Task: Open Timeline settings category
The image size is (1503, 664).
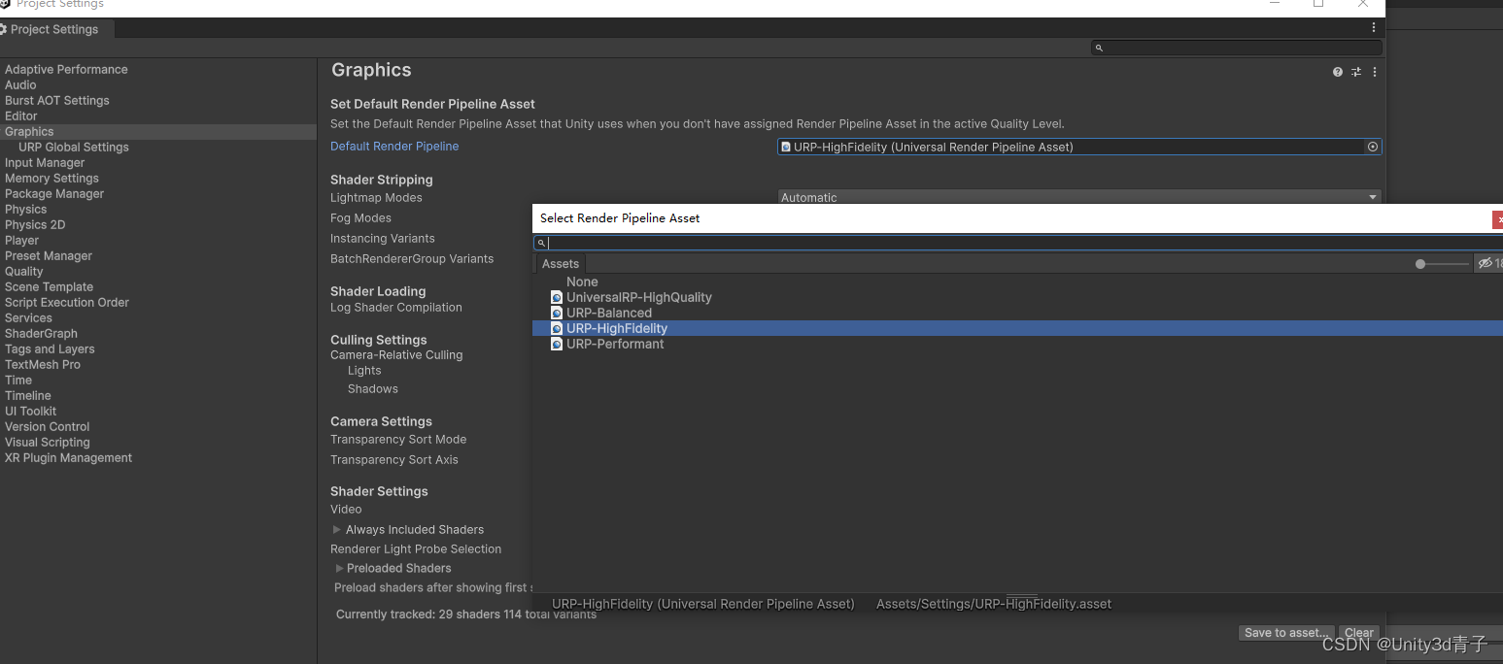Action: point(28,395)
